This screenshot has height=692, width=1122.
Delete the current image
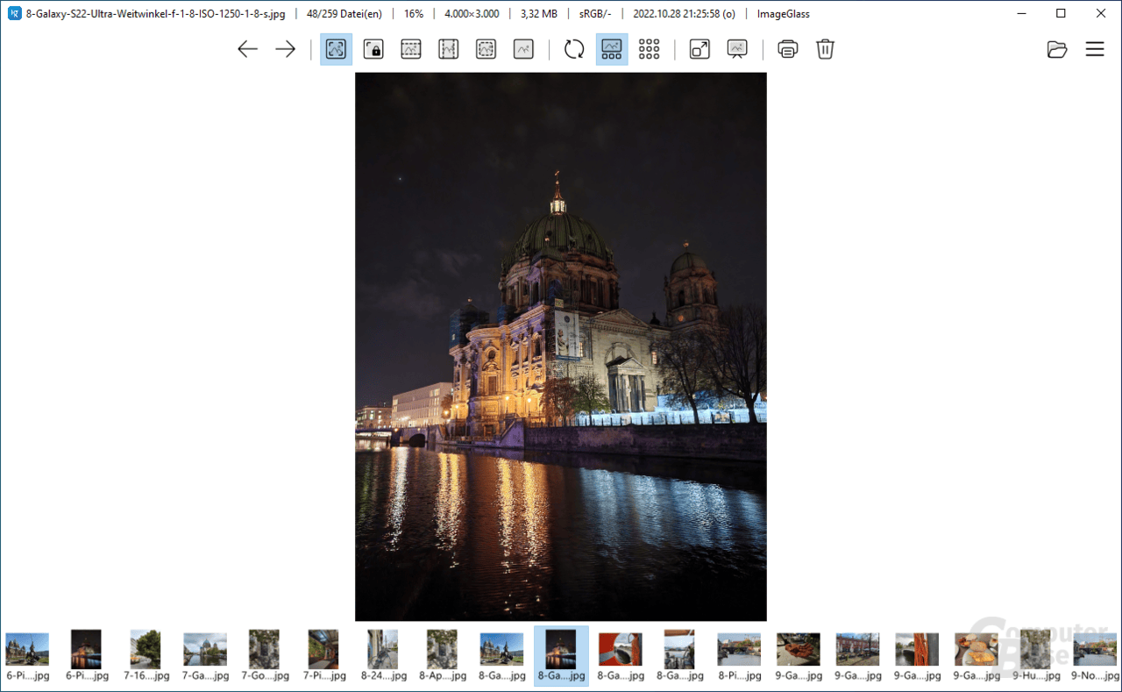[x=825, y=49]
